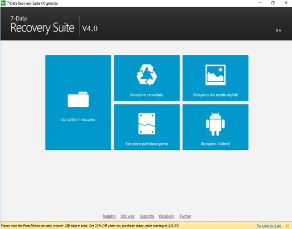Click Per saperne di più link
Screen dimensions: 292x229
point(269,226)
